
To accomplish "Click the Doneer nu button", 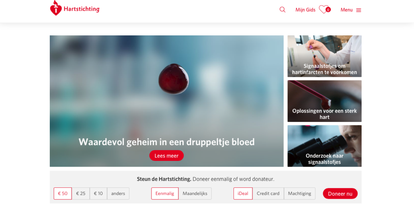I will (x=340, y=193).
